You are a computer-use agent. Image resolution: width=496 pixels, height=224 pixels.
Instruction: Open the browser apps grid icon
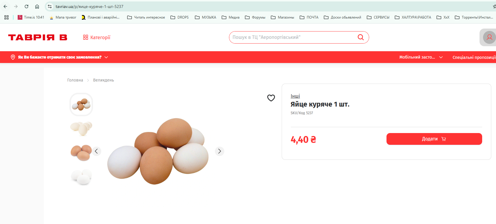[x=6, y=17]
